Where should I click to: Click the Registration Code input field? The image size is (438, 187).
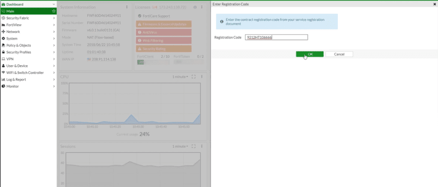pyautogui.click(x=277, y=37)
